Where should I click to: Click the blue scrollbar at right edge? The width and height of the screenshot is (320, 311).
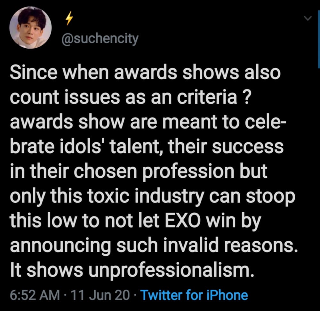point(319,39)
